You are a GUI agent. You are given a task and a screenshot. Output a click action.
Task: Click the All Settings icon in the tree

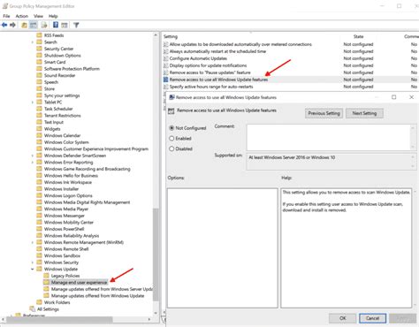(x=33, y=308)
